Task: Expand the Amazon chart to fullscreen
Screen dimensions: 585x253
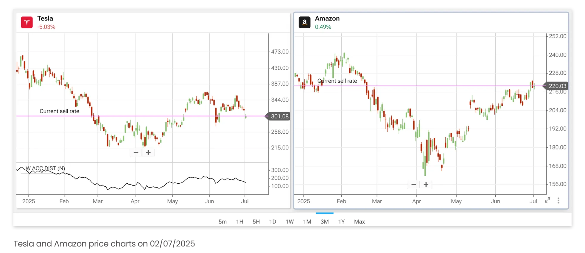Action: (x=547, y=200)
